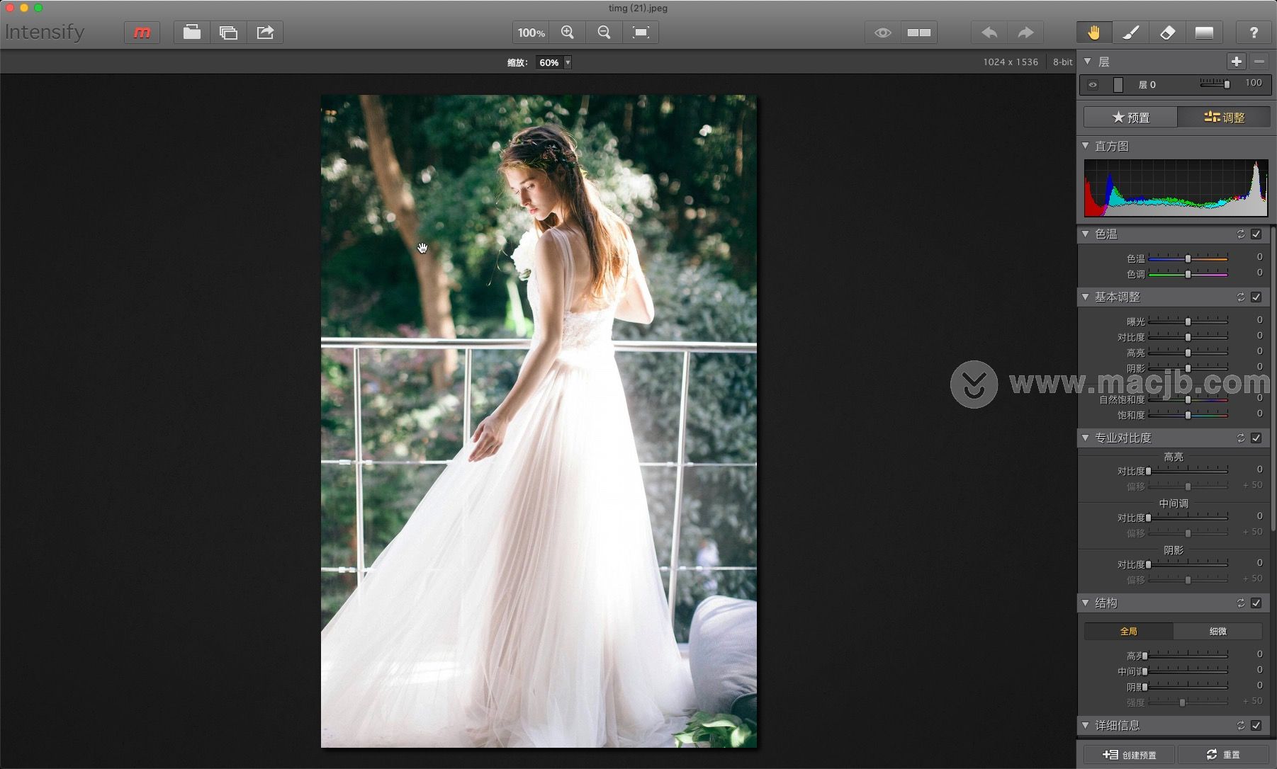Click the 曝光 exposure slider handle
Image resolution: width=1277 pixels, height=769 pixels.
(x=1188, y=321)
